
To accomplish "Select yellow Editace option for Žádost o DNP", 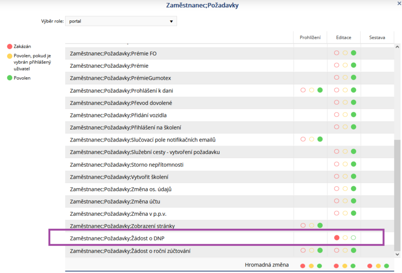I will [345, 238].
